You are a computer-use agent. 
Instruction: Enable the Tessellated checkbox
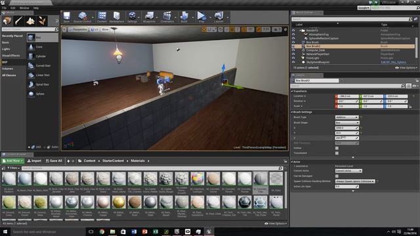[x=337, y=153]
